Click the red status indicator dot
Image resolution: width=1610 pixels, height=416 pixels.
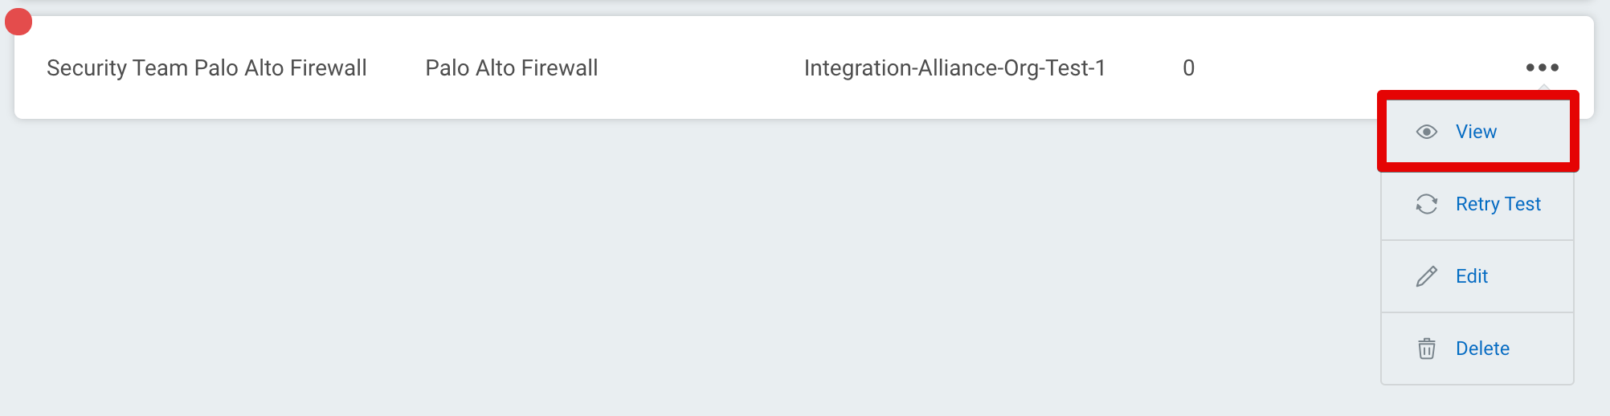18,22
